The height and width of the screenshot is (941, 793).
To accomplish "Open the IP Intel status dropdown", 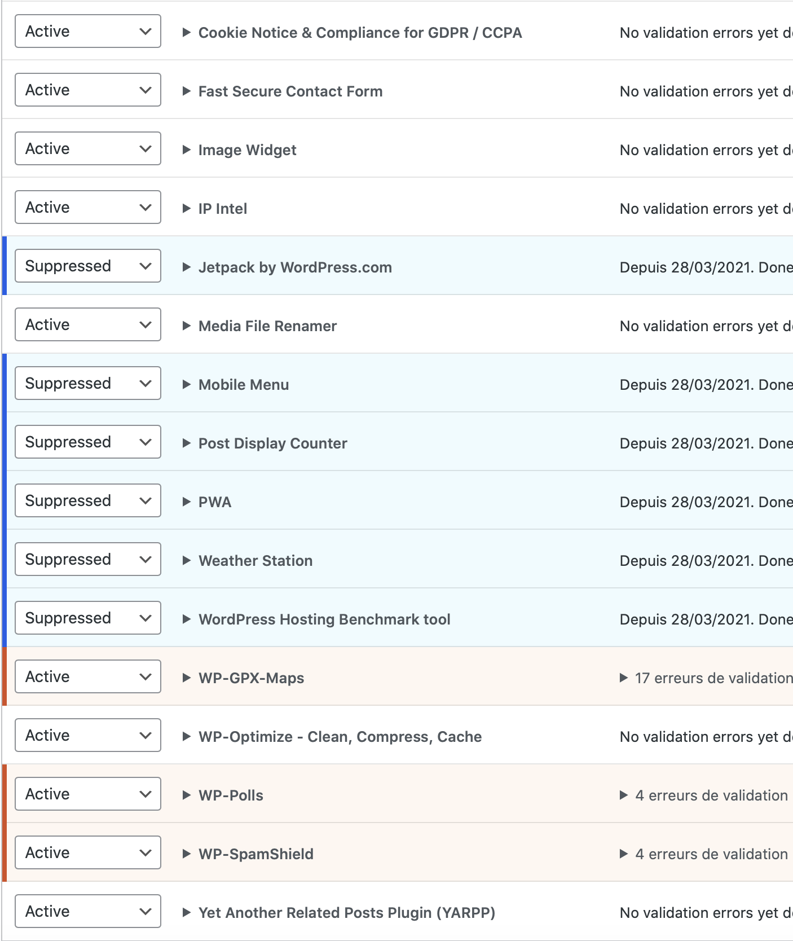I will point(88,207).
